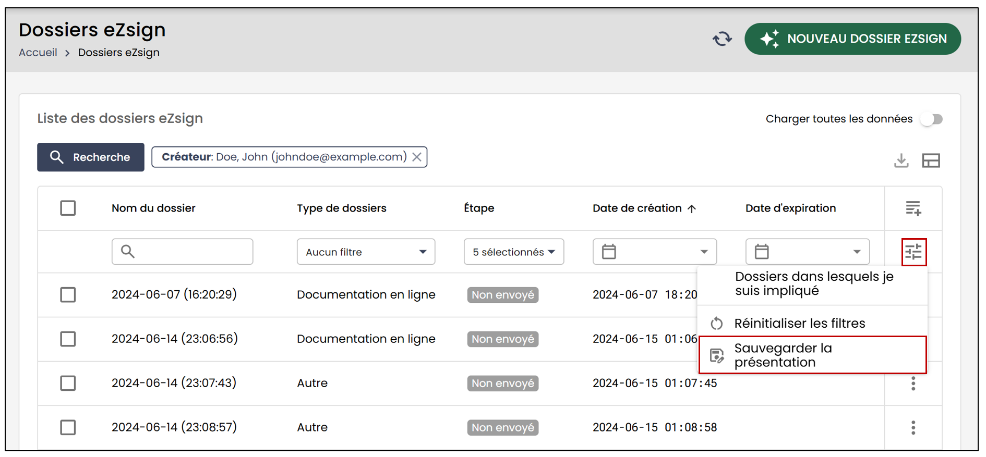
Task: Open the three-dot menu for 2024-06-14 (23:07:43)
Action: pos(913,384)
